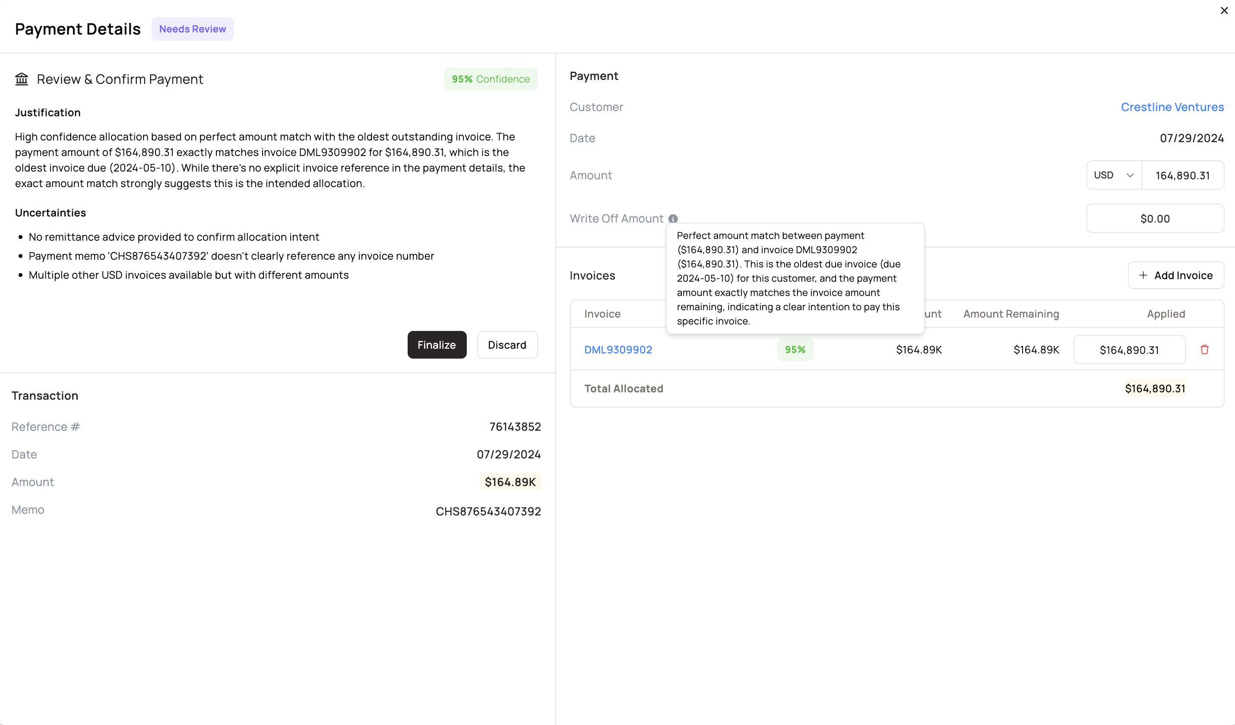Click the Finalize button
1235x725 pixels.
point(436,345)
